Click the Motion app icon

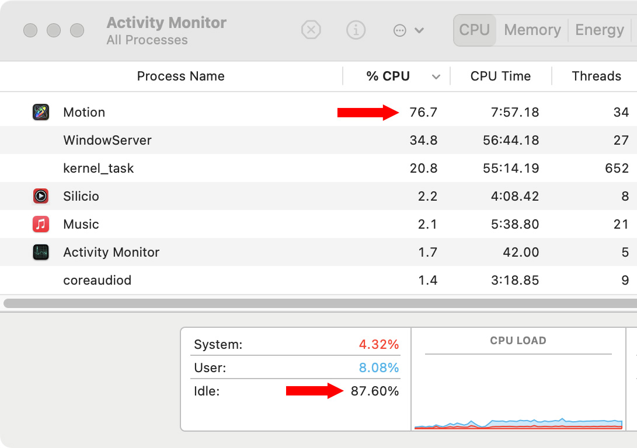[x=41, y=112]
